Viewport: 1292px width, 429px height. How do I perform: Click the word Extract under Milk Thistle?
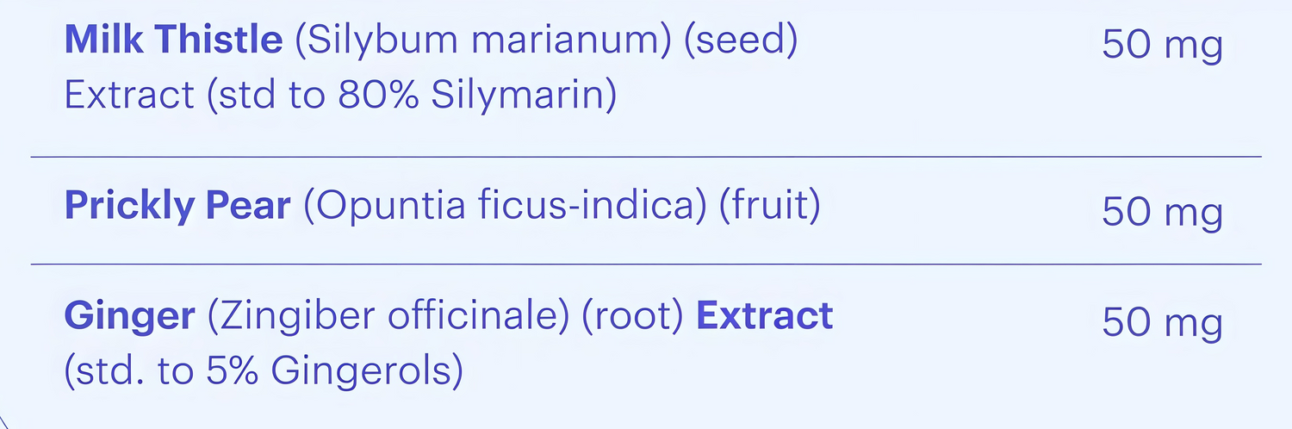129,95
